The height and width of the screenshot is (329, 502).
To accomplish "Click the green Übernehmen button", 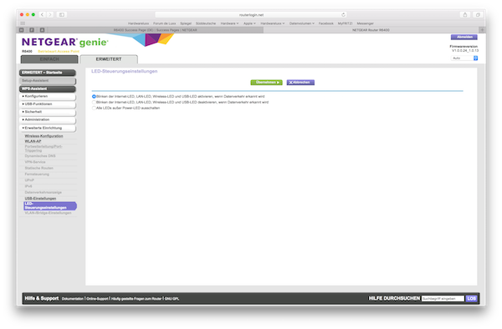I will 266,83.
